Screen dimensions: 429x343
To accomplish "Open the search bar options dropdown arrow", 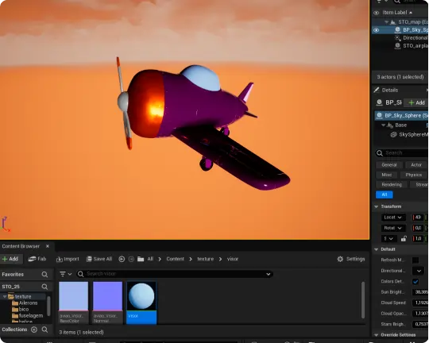I will [269, 274].
